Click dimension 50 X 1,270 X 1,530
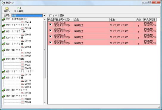Viewport: 162px width, 110px height. point(119,25)
